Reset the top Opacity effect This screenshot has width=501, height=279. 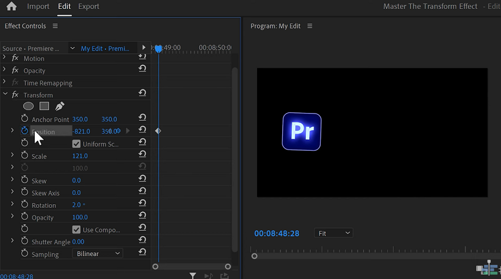[x=142, y=68]
